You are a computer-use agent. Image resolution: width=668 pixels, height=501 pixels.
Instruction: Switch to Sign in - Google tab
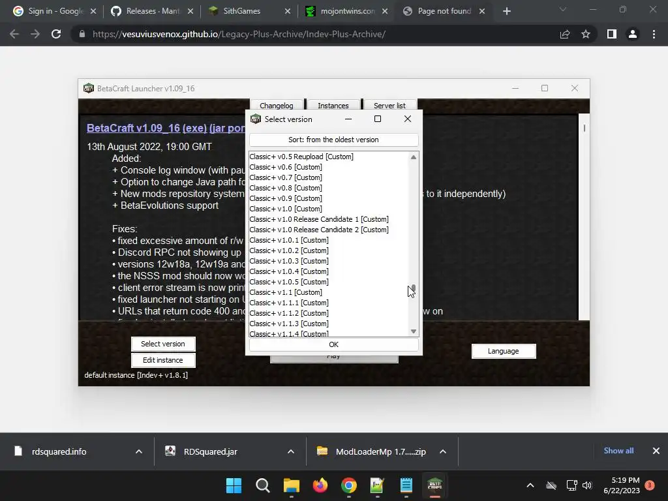tap(55, 11)
